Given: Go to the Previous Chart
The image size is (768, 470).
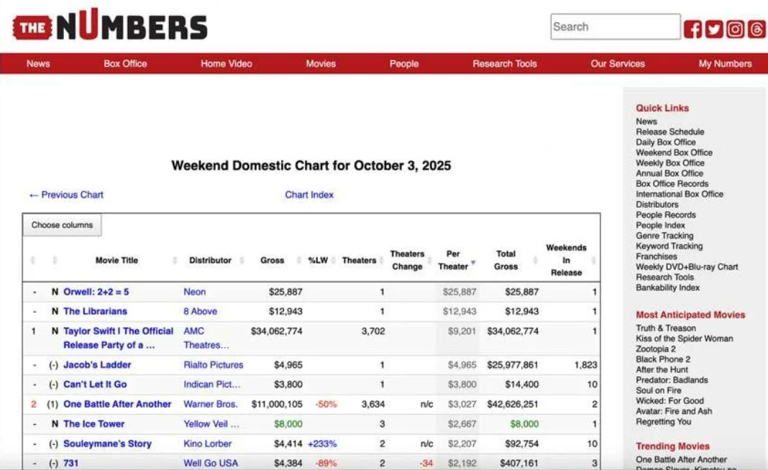Looking at the screenshot, I should (66, 195).
